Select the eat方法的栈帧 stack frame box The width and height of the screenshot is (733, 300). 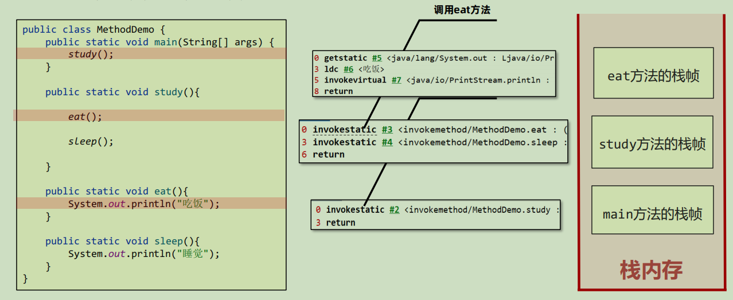tap(653, 73)
